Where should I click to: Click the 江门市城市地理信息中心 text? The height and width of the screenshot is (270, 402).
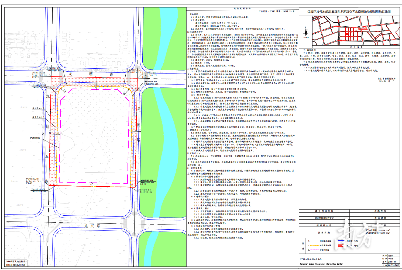[310, 260]
